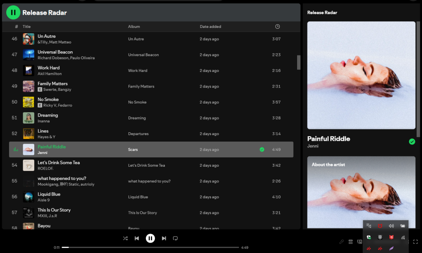This screenshot has width=422, height=253.
Task: Open Un Autre album cover thumbnail
Action: [x=28, y=39]
